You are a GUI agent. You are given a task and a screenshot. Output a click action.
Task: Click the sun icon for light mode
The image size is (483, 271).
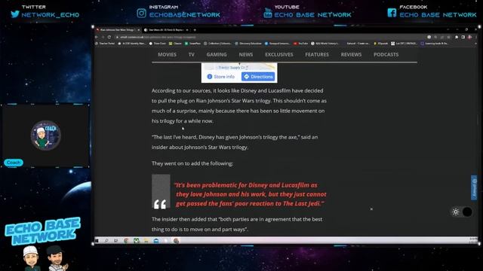pyautogui.click(x=456, y=212)
